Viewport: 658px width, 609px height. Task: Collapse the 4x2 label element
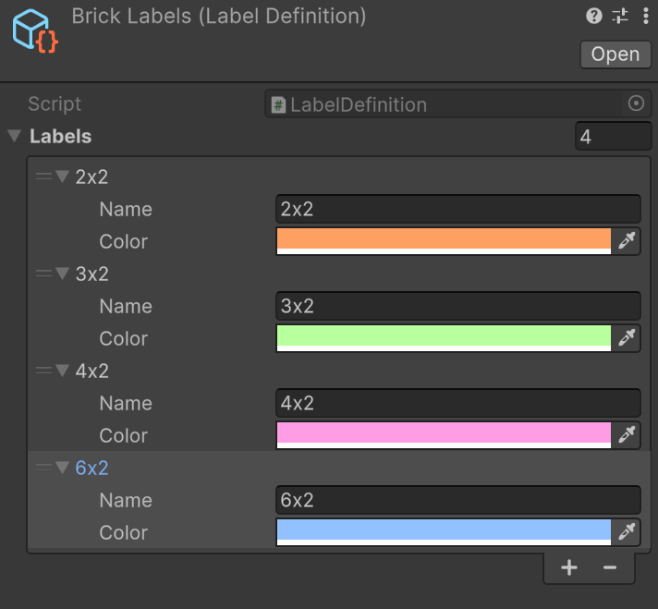tap(62, 371)
